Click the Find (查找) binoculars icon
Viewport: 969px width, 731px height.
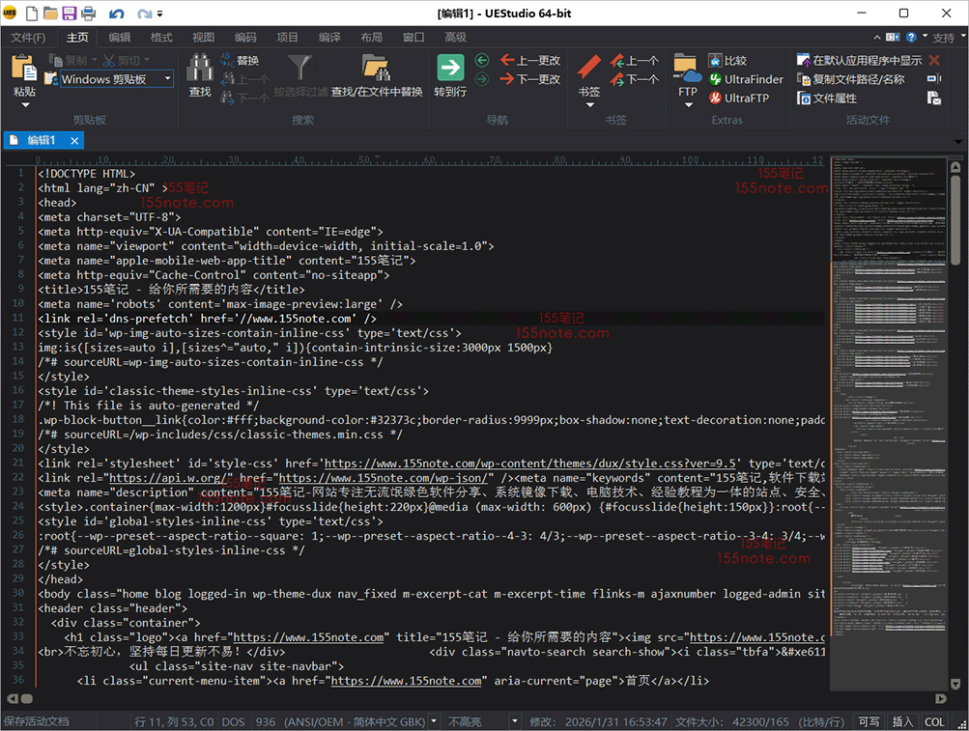(x=200, y=69)
